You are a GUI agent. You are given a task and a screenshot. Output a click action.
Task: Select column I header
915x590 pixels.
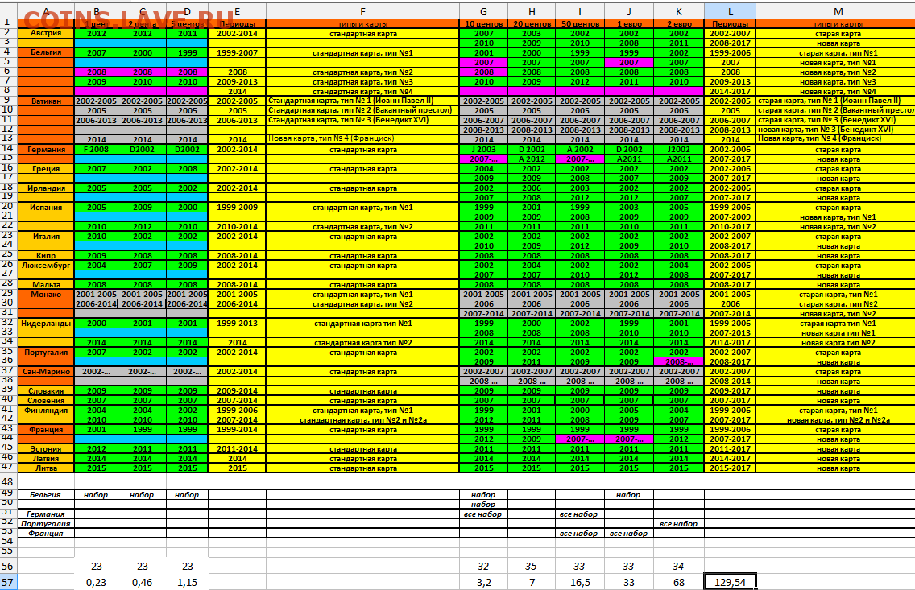pyautogui.click(x=580, y=11)
